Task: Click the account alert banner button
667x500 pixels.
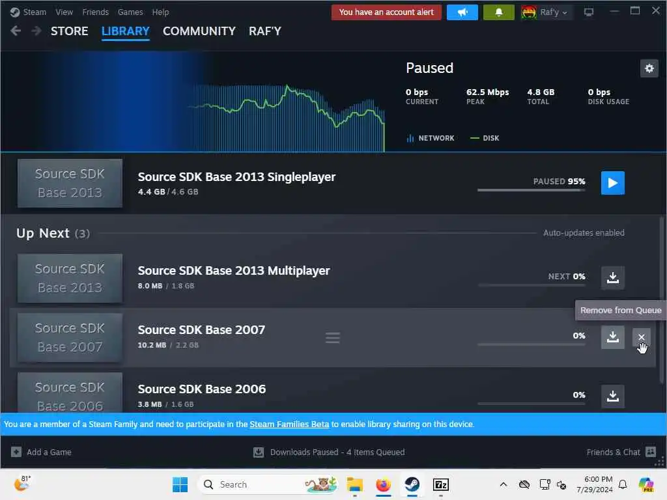Action: click(386, 12)
